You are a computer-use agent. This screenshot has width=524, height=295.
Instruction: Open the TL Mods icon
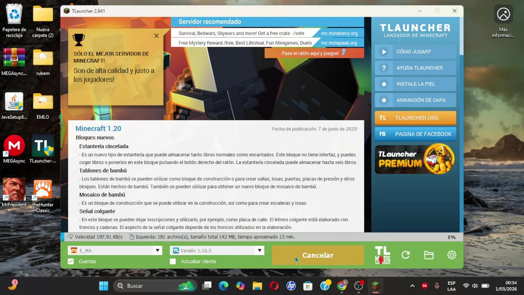(x=382, y=255)
